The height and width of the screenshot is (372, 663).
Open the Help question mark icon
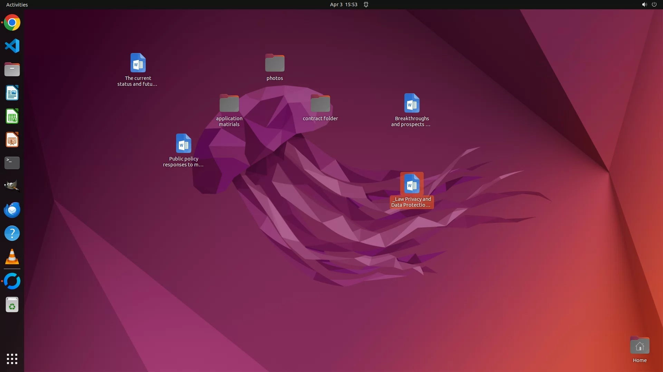tap(12, 233)
